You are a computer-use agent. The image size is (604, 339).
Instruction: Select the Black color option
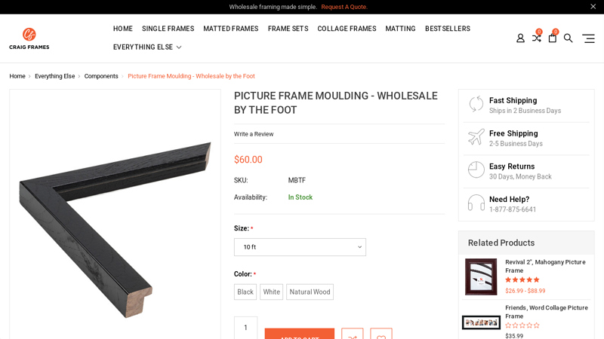coord(245,292)
